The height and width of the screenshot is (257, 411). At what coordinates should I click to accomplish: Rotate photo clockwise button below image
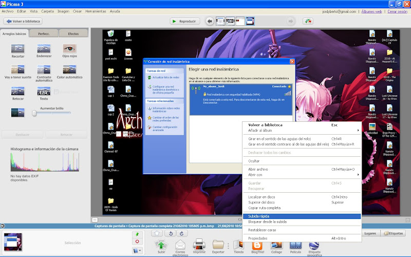pos(182,233)
